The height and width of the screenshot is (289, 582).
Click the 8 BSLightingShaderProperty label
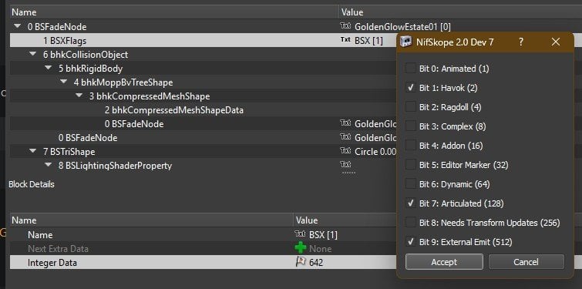pos(115,166)
